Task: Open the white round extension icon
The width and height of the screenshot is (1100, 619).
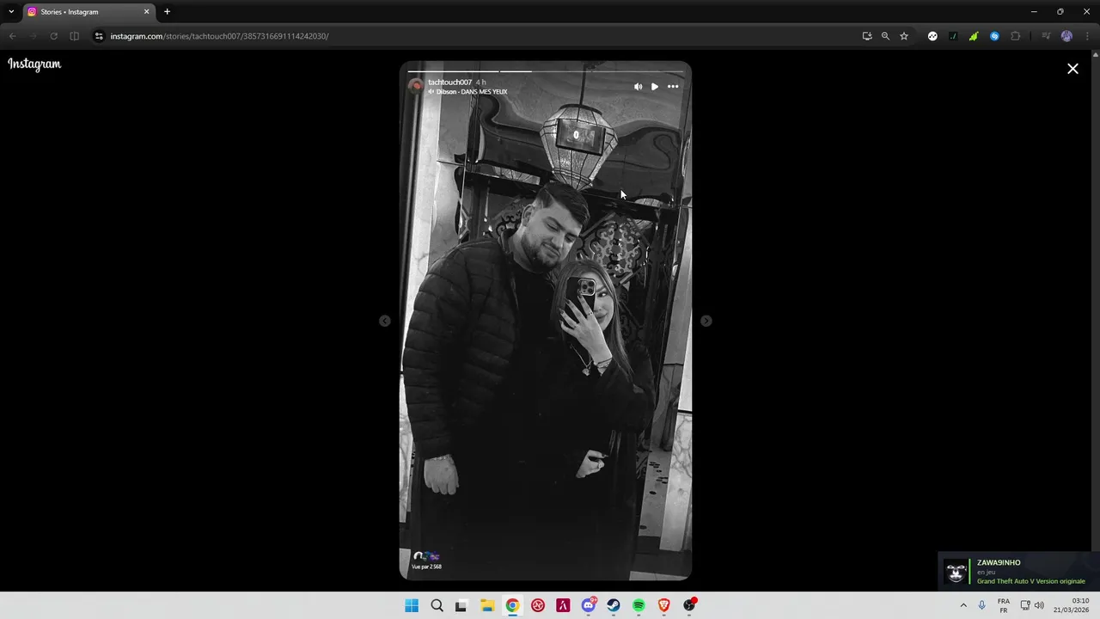Action: pos(932,36)
